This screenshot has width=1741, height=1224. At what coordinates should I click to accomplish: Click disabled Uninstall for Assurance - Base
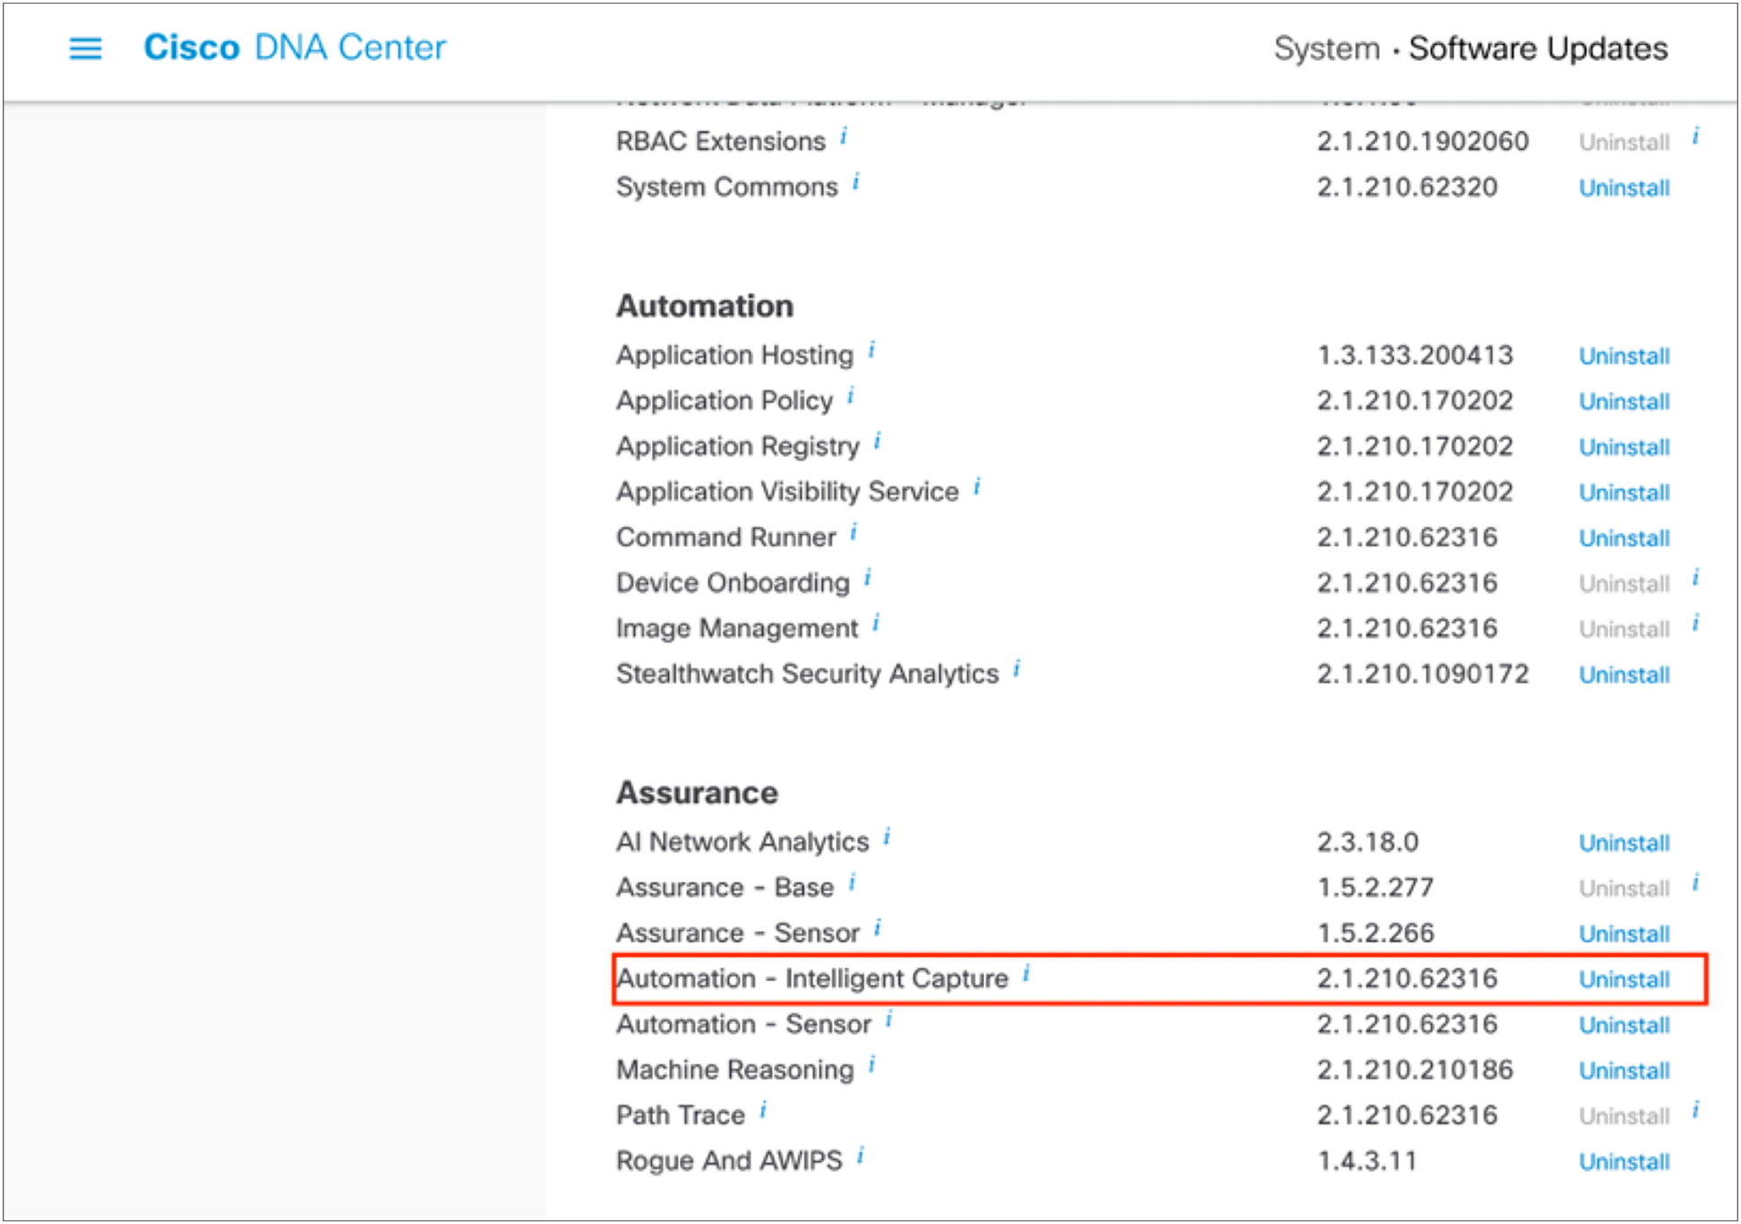1623,888
